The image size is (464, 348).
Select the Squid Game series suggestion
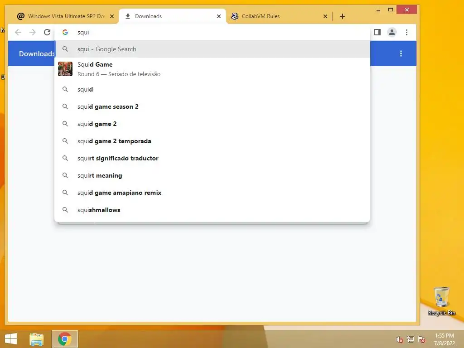(212, 69)
